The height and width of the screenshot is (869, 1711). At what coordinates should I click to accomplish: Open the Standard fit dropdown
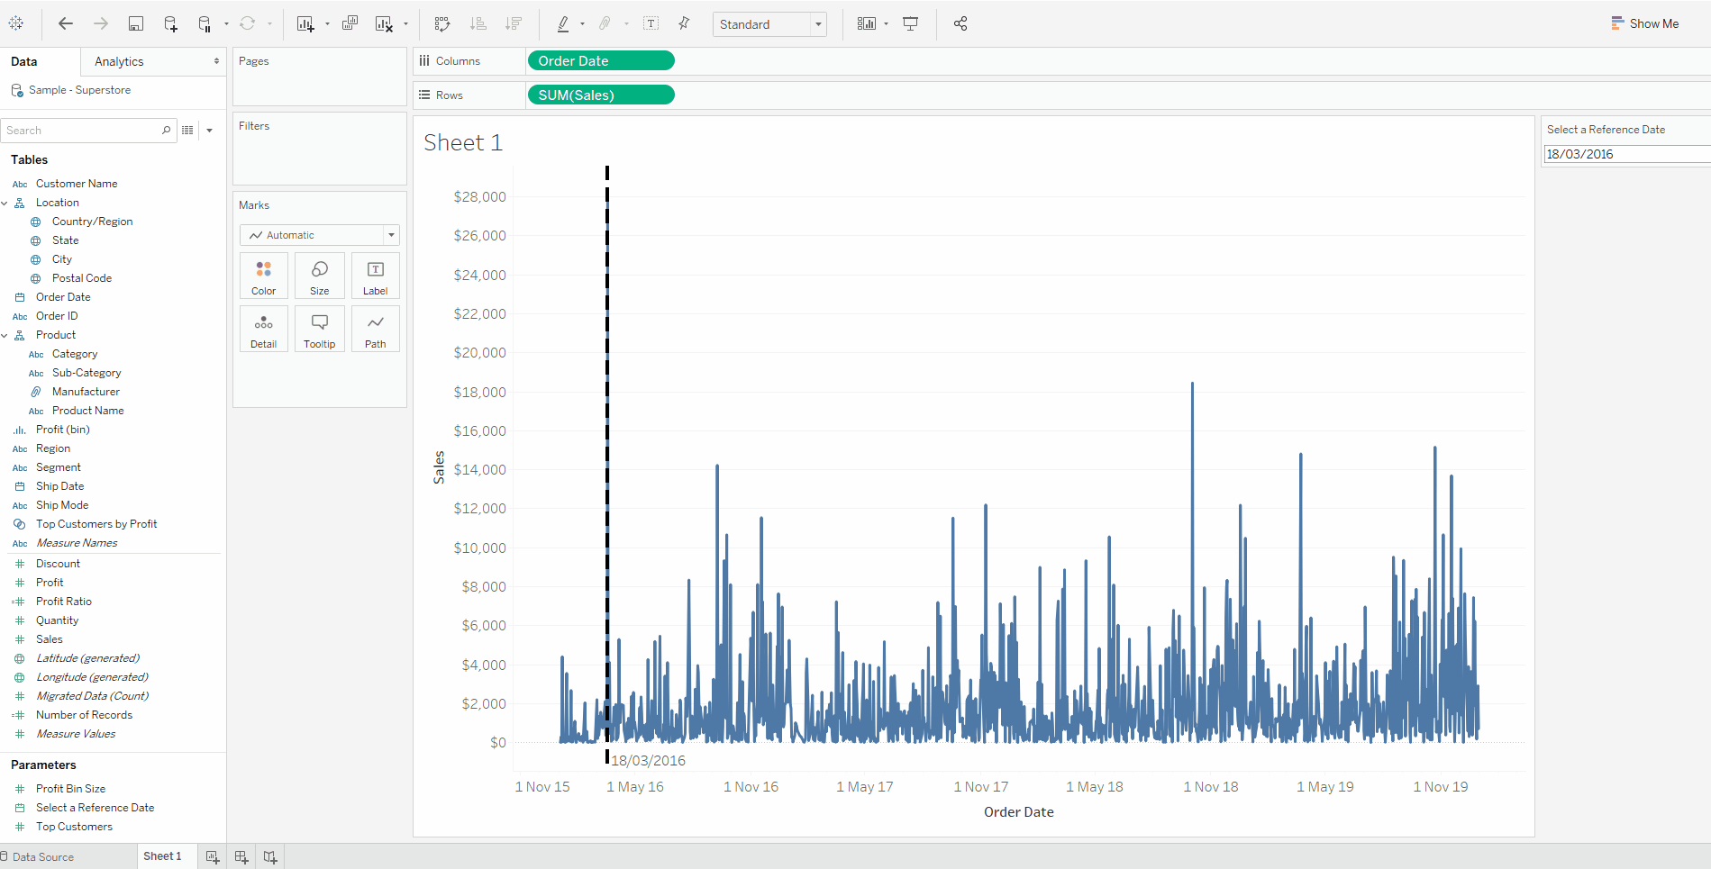[x=769, y=24]
